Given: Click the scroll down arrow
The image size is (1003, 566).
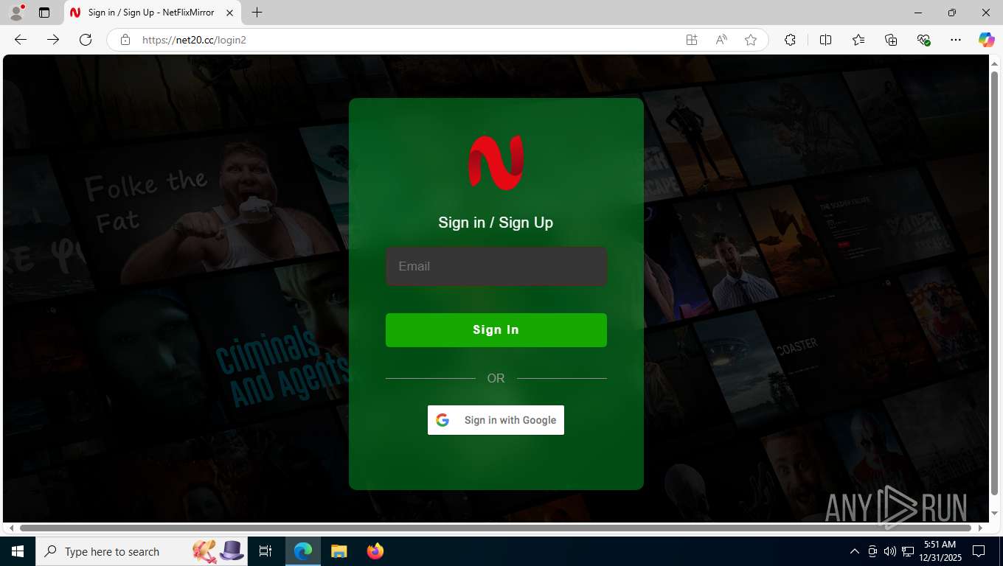Looking at the screenshot, I should [994, 513].
